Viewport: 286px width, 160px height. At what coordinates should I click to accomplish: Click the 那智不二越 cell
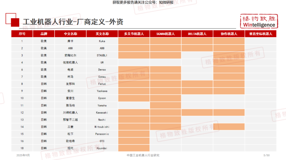(70, 120)
